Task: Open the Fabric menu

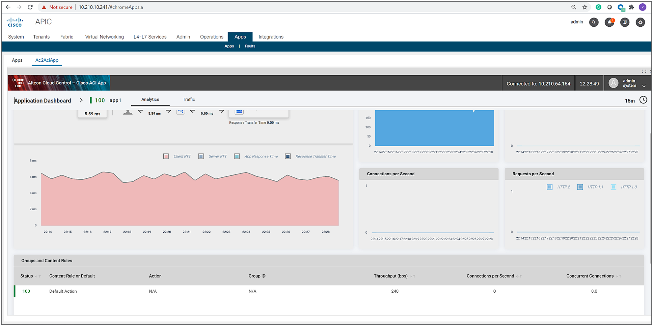Action: (67, 37)
